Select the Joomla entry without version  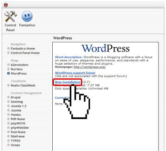click(x=16, y=110)
